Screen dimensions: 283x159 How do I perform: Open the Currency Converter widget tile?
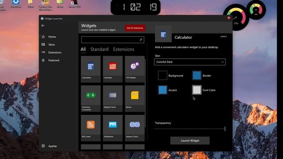[91, 98]
